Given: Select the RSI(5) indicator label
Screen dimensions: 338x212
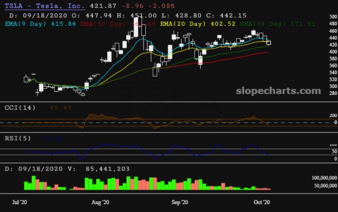Looking at the screenshot, I should [18, 138].
